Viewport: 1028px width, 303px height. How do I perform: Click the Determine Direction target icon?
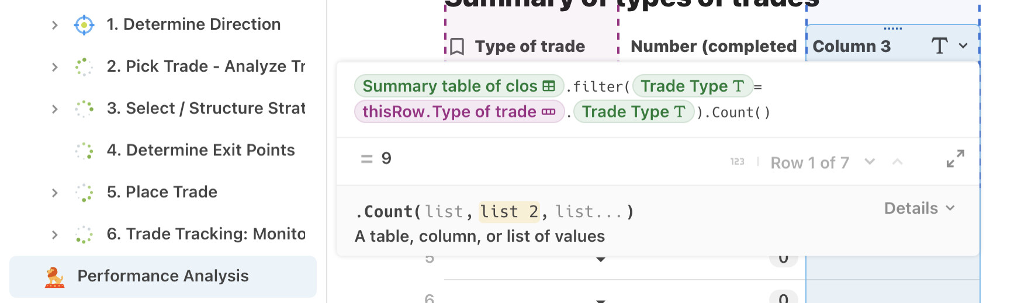[x=84, y=25]
